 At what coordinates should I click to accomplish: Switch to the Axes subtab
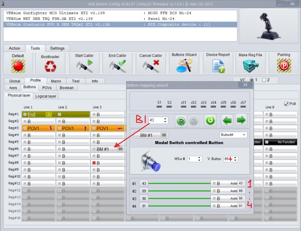13,88
